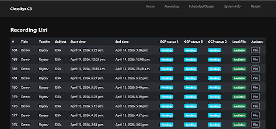Click the Classifyr C3 brand logo
The width and height of the screenshot is (276, 129).
pos(21,9)
